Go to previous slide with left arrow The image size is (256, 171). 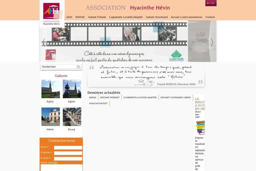pyautogui.click(x=44, y=42)
